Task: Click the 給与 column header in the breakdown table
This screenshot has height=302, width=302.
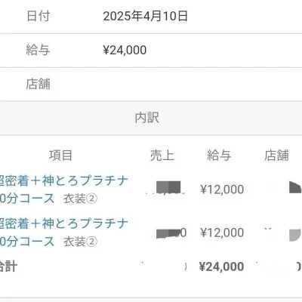Action: [x=219, y=156]
